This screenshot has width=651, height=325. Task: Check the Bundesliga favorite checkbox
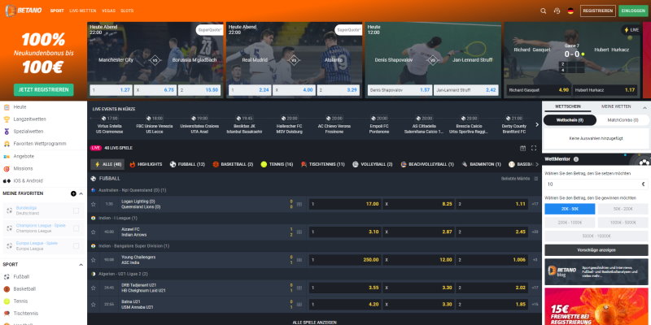tap(76, 210)
